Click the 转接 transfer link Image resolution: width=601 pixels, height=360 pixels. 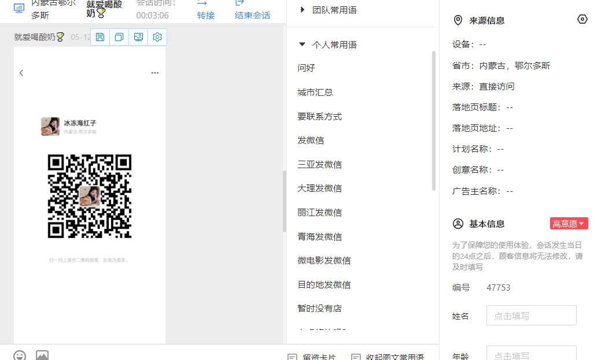(x=206, y=16)
